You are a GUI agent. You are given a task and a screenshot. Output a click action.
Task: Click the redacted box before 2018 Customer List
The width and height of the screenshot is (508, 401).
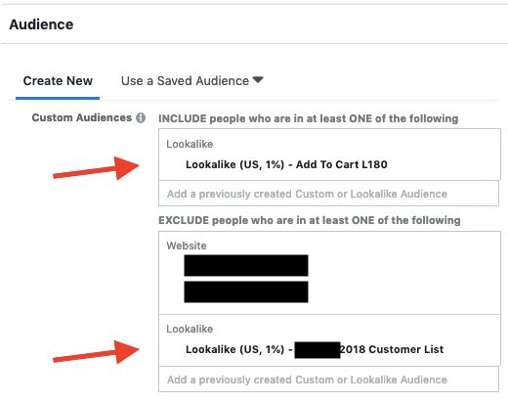click(x=317, y=350)
